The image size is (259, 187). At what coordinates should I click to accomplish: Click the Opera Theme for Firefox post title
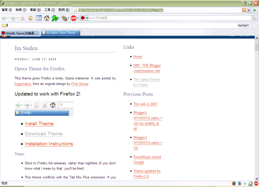40,69
